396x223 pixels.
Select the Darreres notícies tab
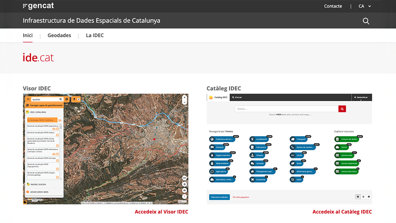pyautogui.click(x=219, y=197)
